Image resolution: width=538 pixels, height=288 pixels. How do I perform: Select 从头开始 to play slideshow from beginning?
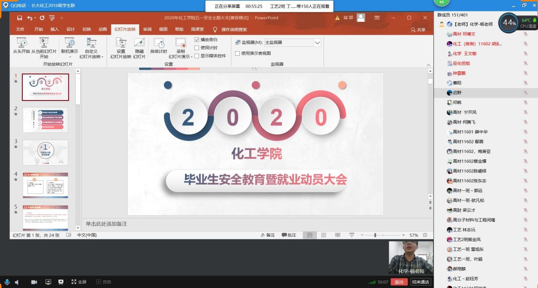click(21, 46)
